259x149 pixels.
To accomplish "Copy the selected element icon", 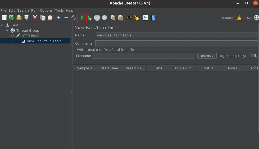I will coord(42,18).
